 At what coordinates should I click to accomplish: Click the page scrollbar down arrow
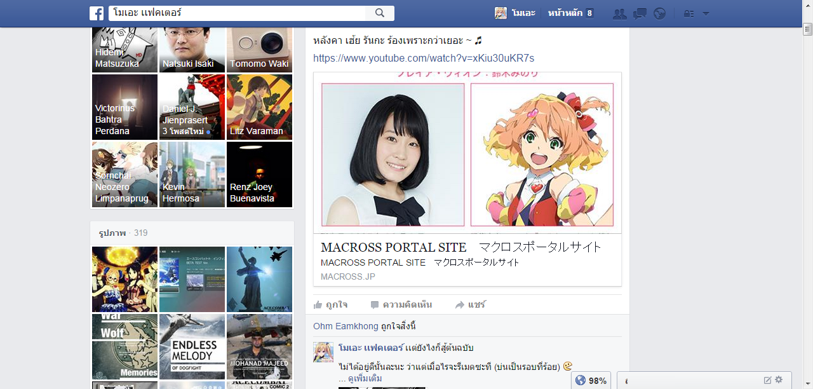point(807,383)
